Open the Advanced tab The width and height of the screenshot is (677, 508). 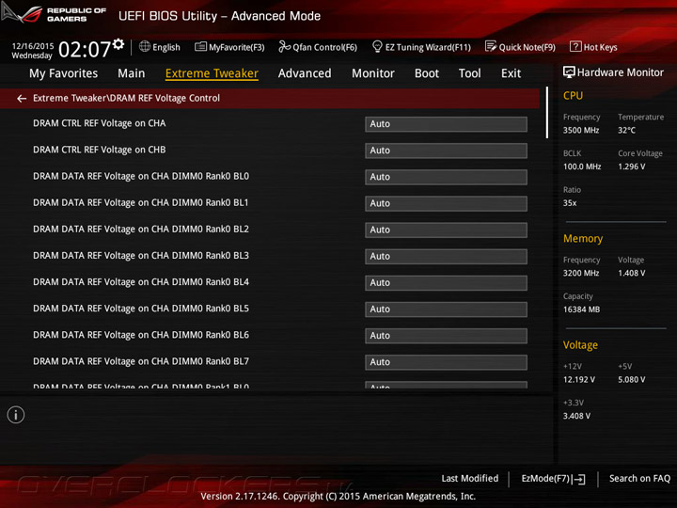[305, 73]
